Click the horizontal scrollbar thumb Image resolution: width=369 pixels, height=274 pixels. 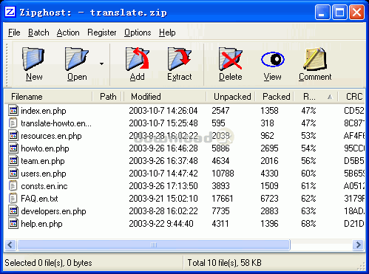(x=154, y=245)
